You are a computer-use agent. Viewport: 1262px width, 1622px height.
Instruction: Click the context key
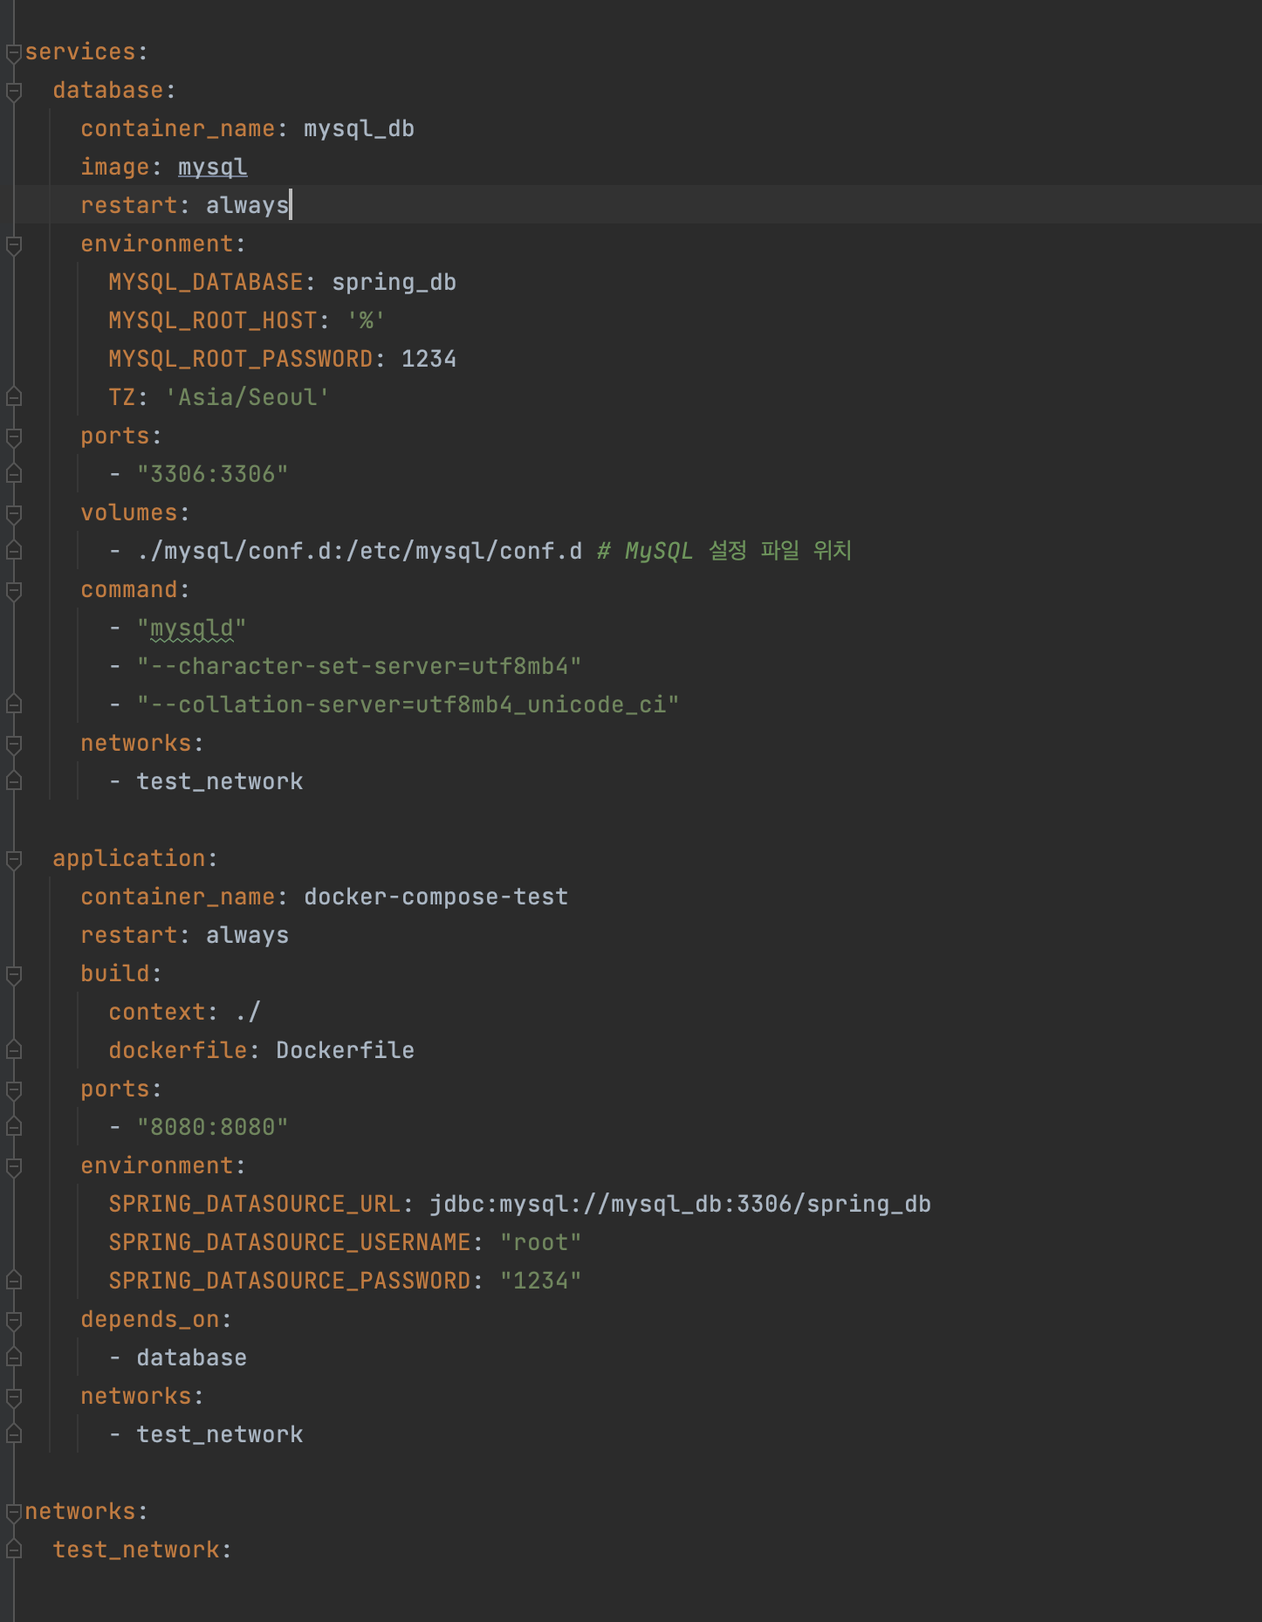coord(157,1012)
